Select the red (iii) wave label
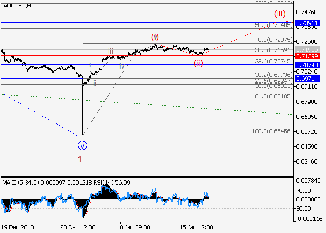Image resolution: width=326 pixels, height=233 pixels. 280,13
